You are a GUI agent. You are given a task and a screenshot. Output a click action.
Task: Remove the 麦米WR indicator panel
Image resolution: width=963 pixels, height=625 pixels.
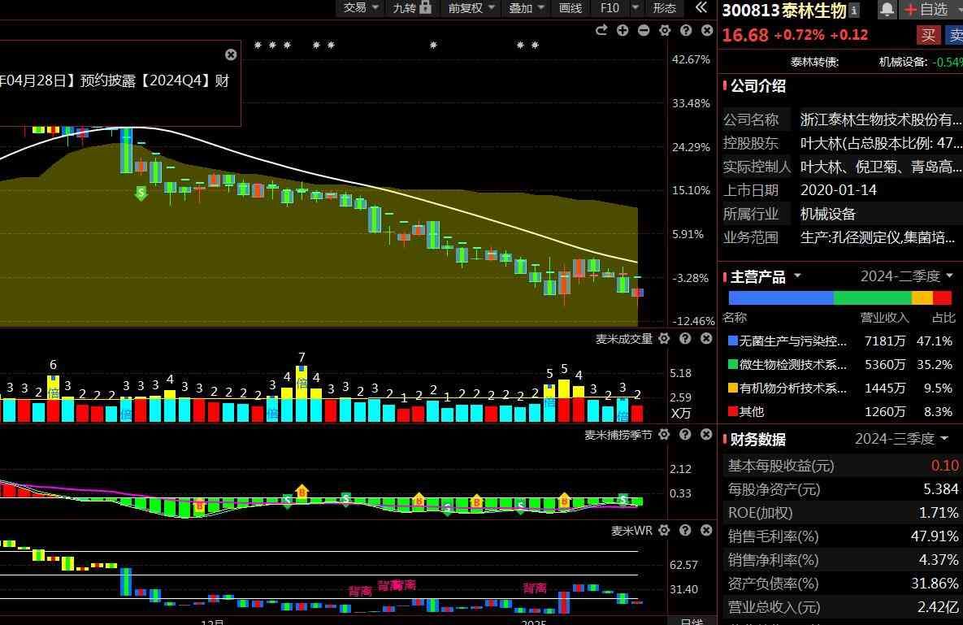(706, 531)
